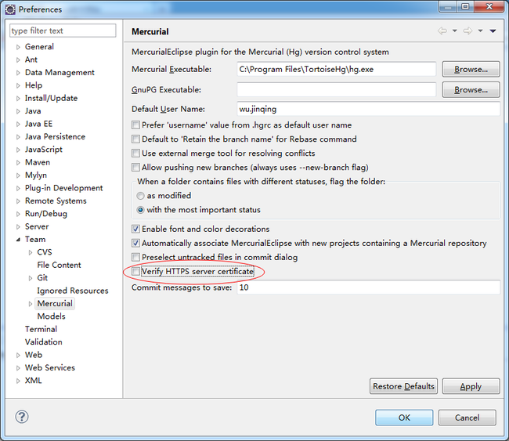Expand the Data Management node
This screenshot has width=509, height=441.
(18, 73)
